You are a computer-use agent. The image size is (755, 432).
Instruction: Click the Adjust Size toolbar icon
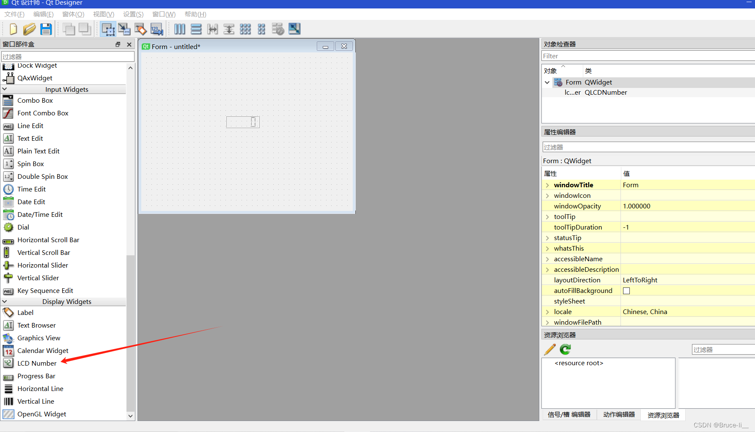[294, 29]
